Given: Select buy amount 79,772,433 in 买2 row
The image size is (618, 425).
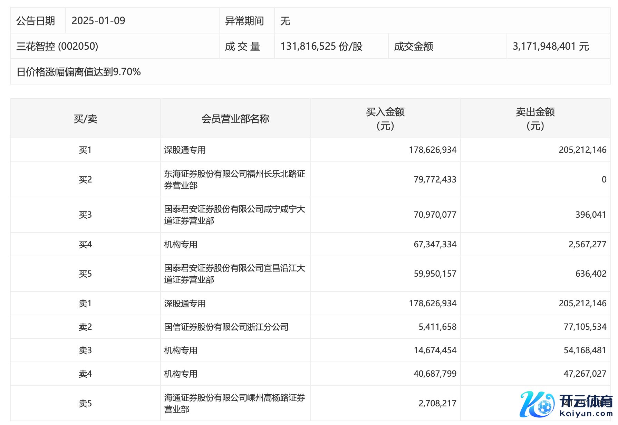Looking at the screenshot, I should tap(435, 179).
